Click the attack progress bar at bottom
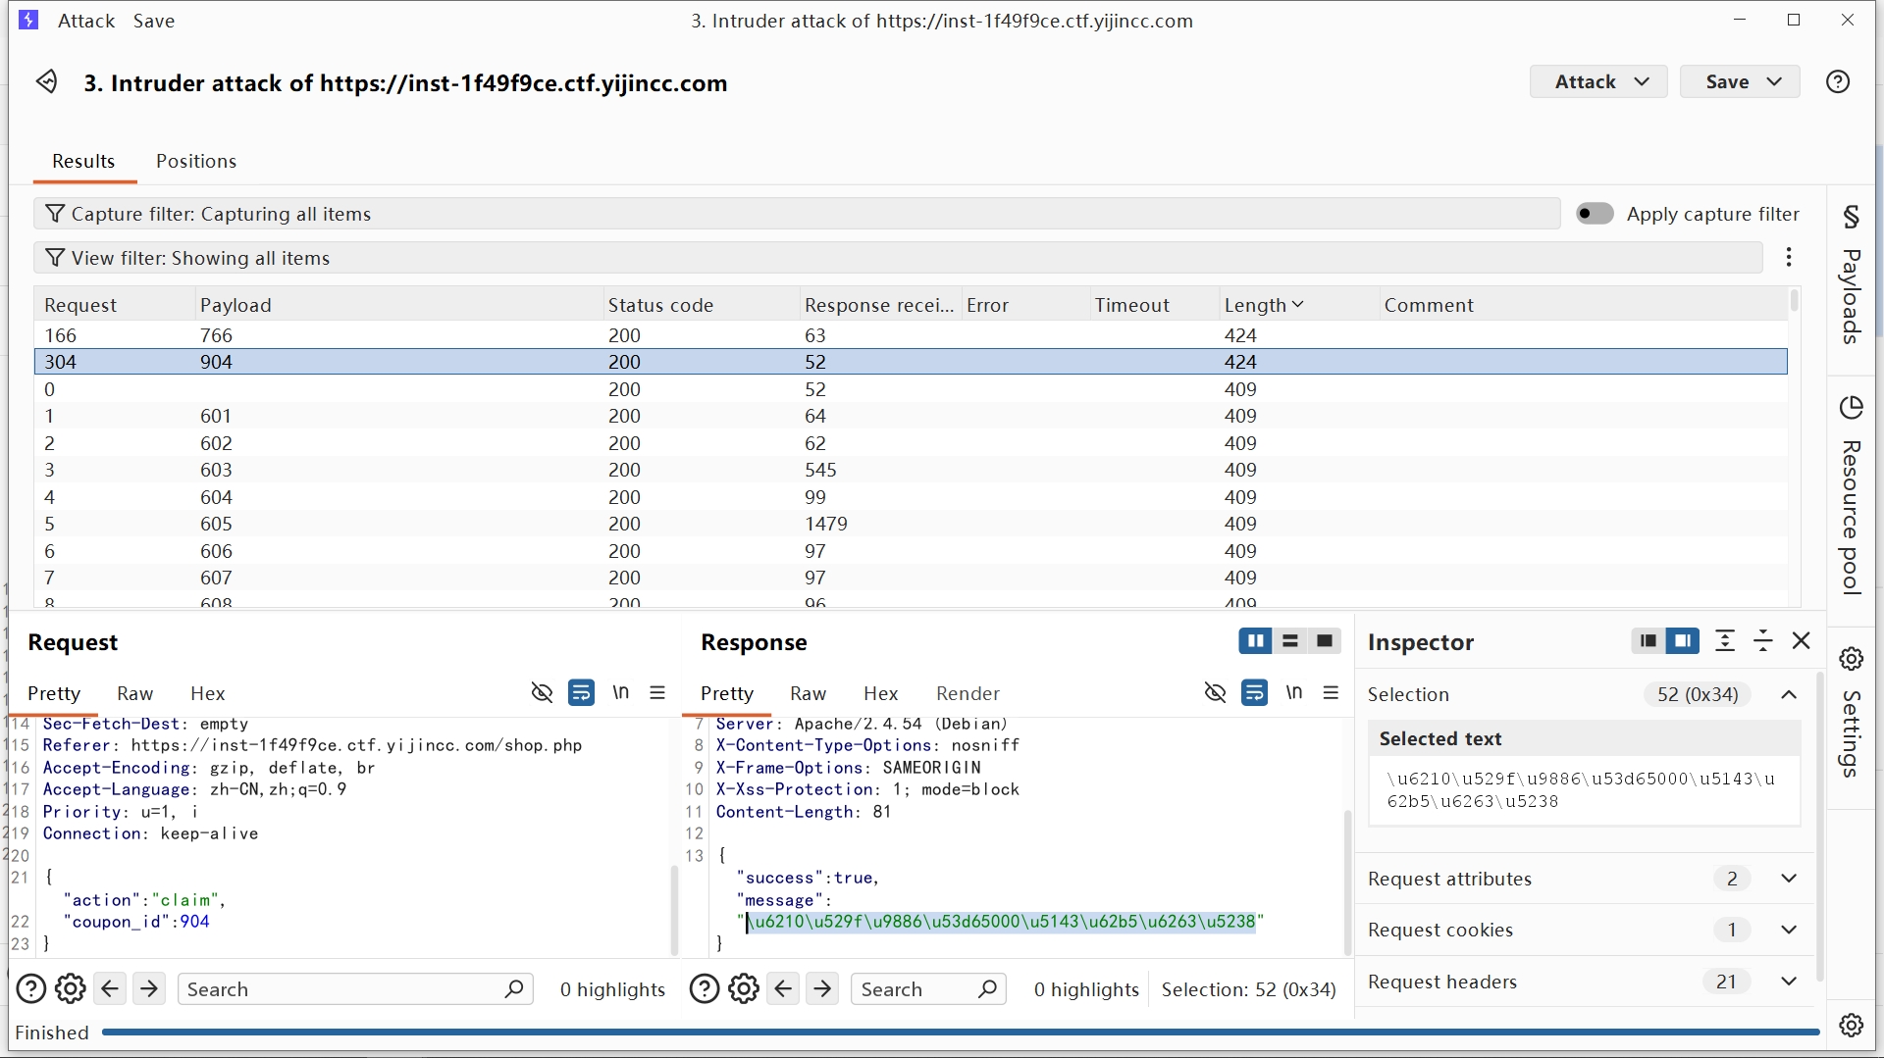 point(960,1032)
